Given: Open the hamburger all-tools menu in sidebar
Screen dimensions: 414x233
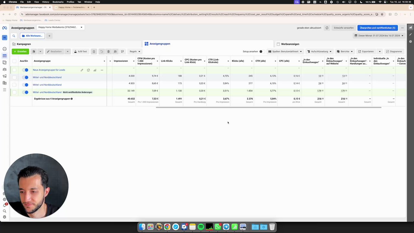Looking at the screenshot, I should [5, 90].
